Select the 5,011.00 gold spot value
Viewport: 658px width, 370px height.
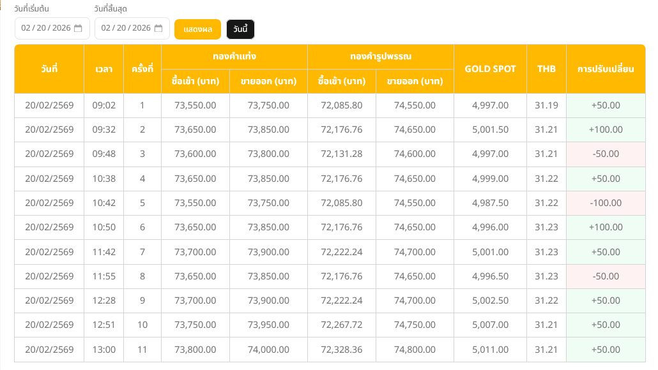(x=490, y=350)
